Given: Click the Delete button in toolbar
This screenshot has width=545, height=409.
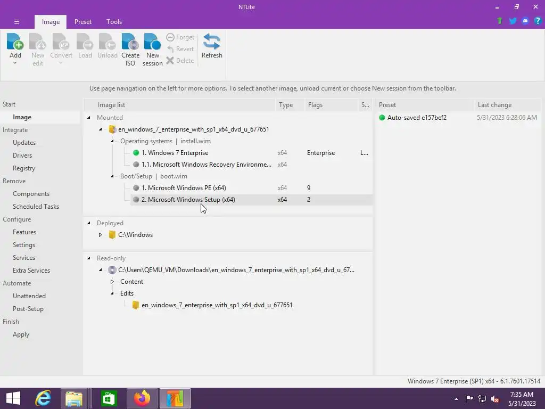Looking at the screenshot, I should pyautogui.click(x=180, y=61).
